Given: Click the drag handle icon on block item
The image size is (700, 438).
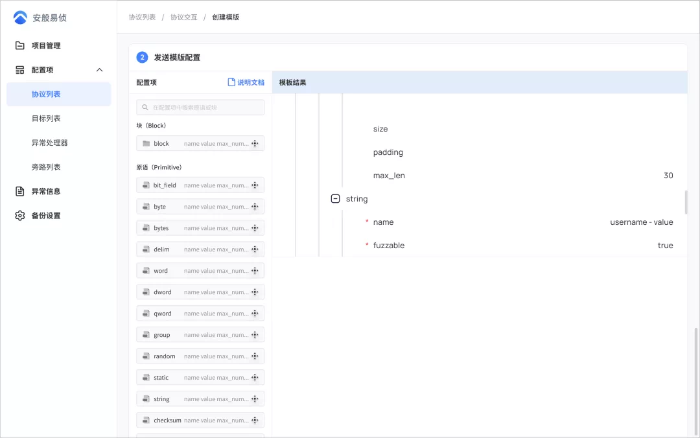Looking at the screenshot, I should point(255,144).
